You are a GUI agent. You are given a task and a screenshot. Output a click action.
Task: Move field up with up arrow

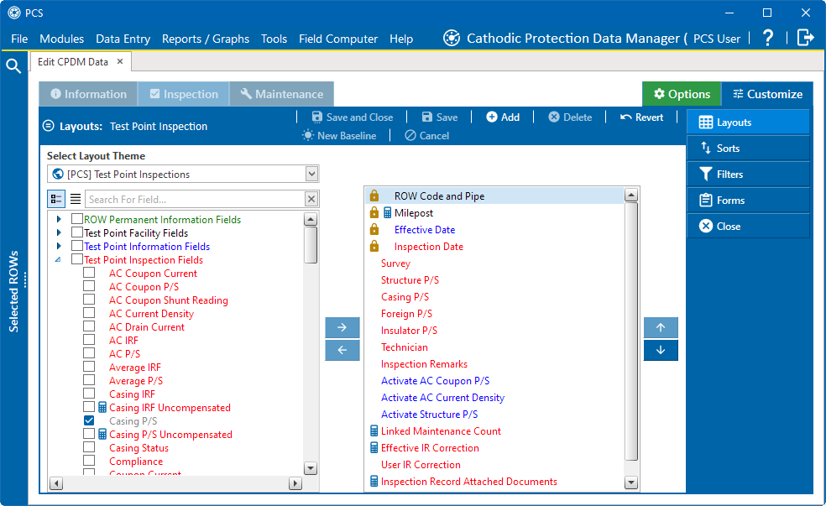pyautogui.click(x=661, y=327)
